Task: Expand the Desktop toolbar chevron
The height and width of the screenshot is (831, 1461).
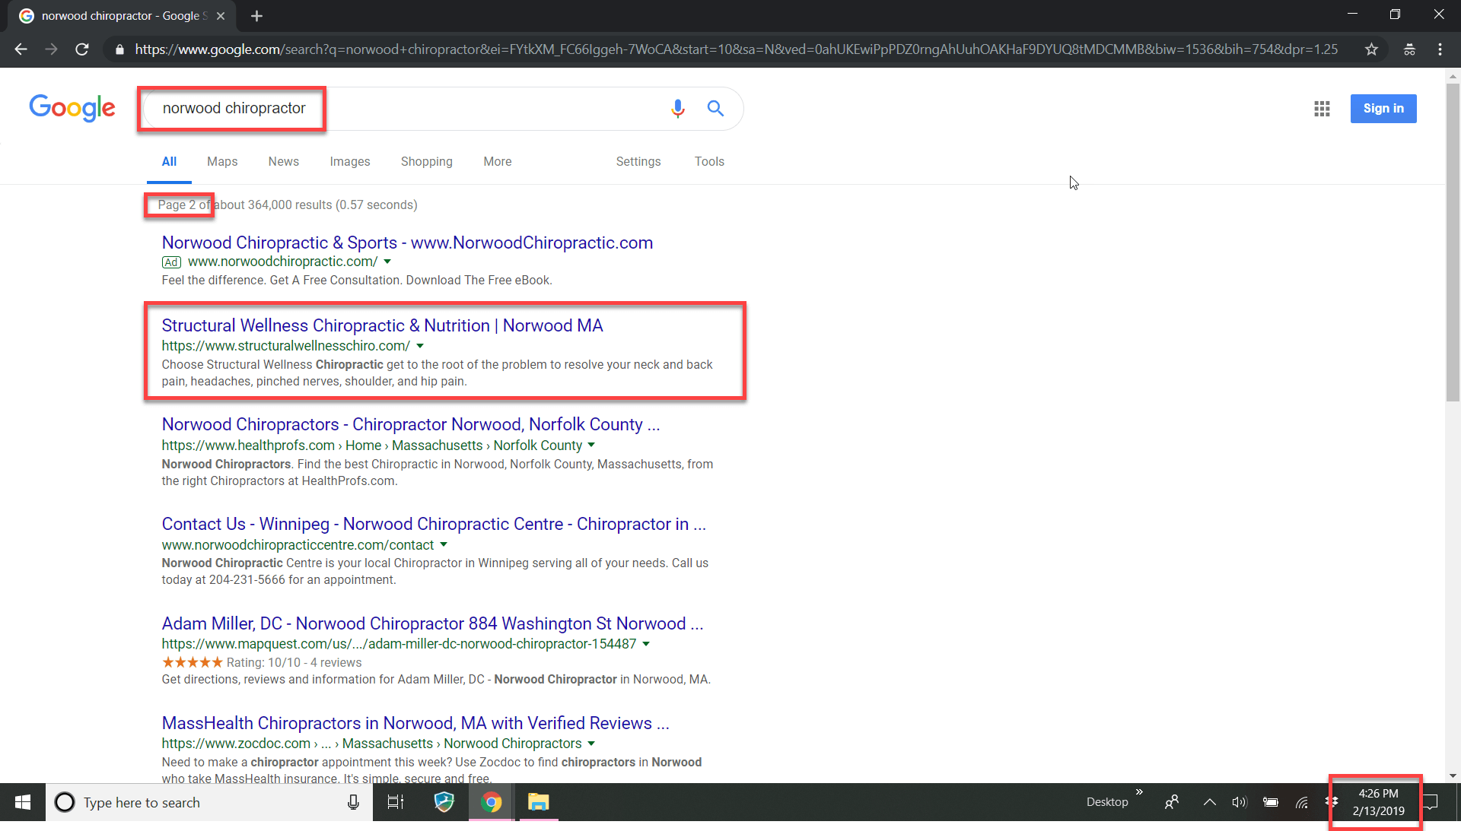Action: click(1139, 792)
